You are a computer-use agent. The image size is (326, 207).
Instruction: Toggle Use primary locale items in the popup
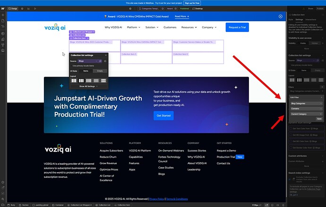point(71,66)
